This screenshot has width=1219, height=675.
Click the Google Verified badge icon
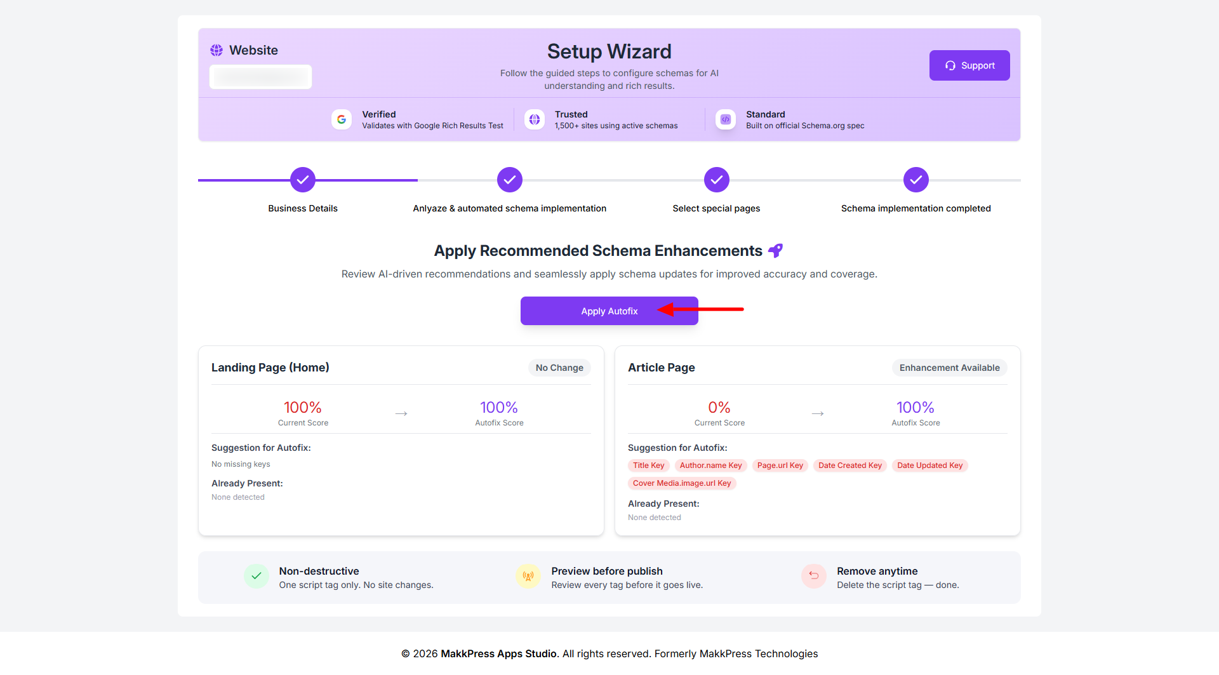(x=342, y=119)
